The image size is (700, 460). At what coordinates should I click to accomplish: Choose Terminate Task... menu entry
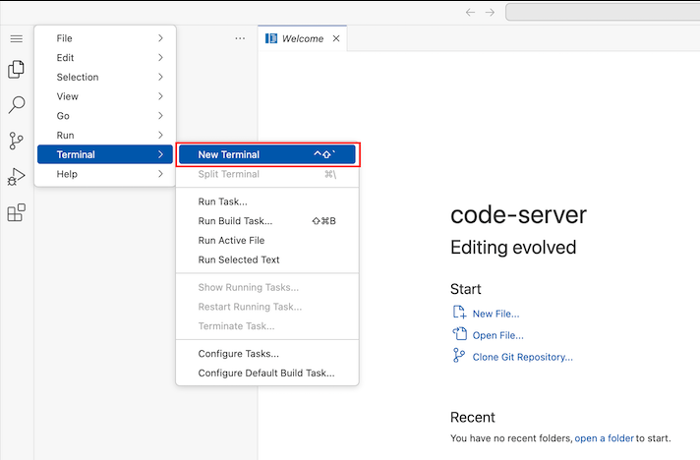tap(267, 326)
